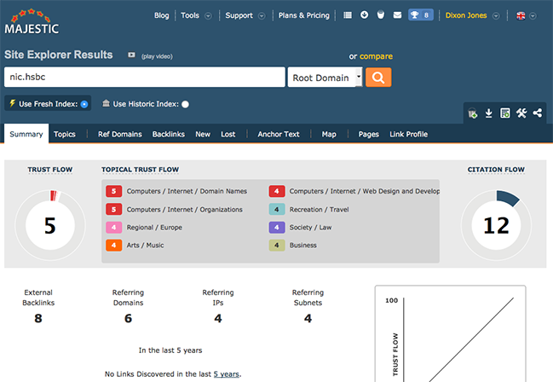553x382 pixels.
Task: Click the UK flag language icon
Action: click(521, 15)
